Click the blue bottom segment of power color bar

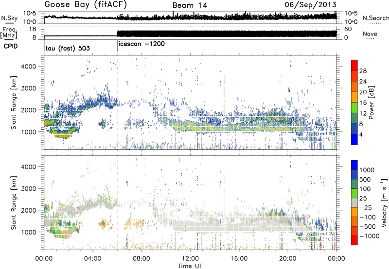pos(354,139)
